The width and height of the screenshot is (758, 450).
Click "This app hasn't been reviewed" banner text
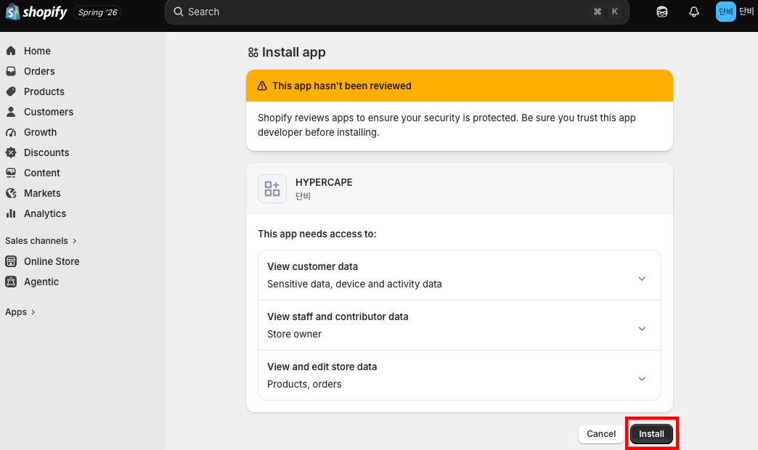(342, 86)
